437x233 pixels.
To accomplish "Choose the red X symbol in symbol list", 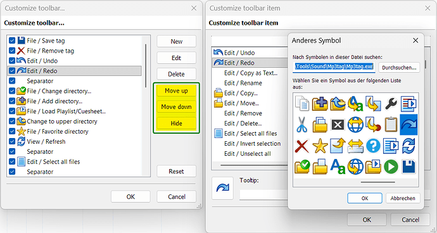I will tap(302, 146).
